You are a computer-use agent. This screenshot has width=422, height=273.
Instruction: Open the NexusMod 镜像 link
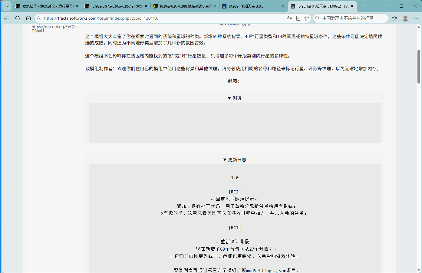coord(235,25)
